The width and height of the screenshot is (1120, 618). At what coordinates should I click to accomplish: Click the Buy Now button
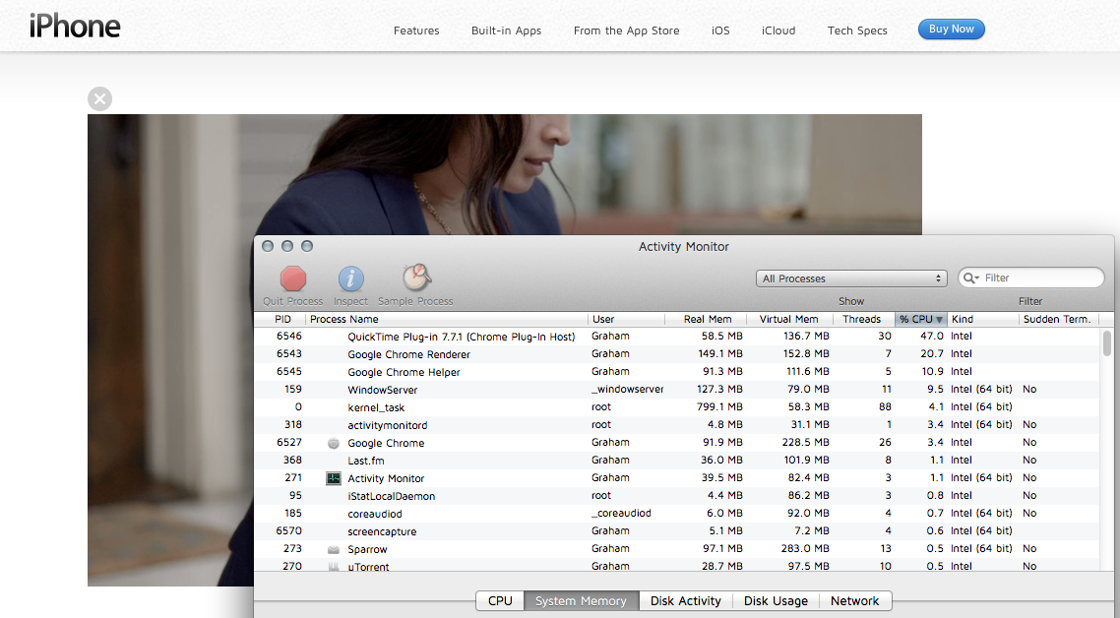point(952,30)
